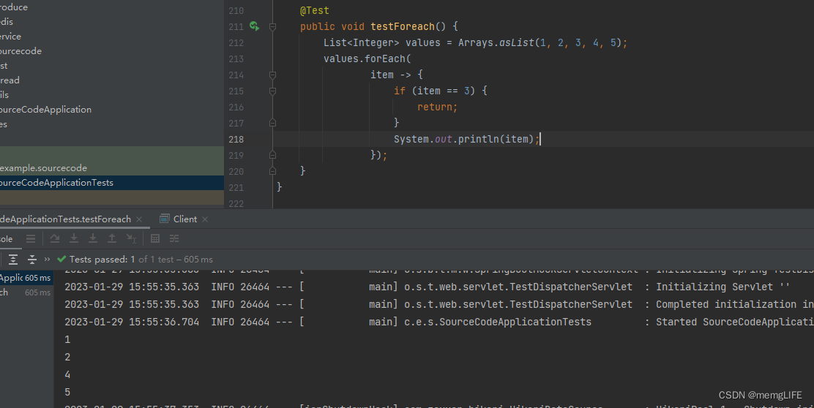The width and height of the screenshot is (814, 408).
Task: Close the Client tab
Action: [x=205, y=219]
